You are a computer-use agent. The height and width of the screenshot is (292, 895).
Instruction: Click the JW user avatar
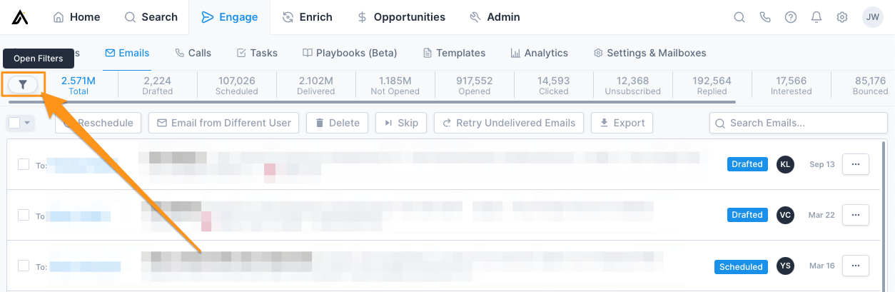click(x=872, y=17)
